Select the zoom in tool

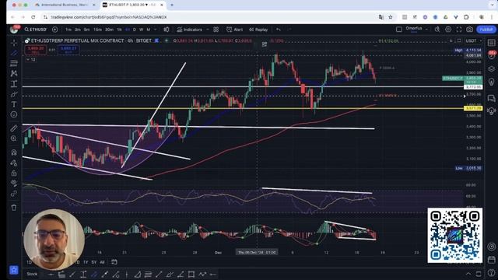14,138
